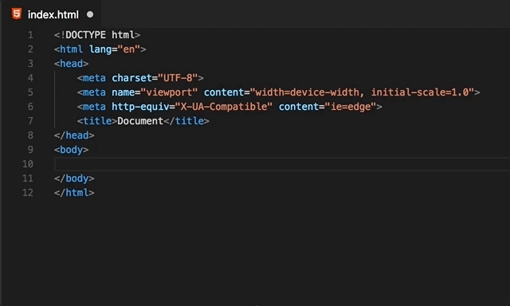The image size is (510, 306).
Task: Click line number 10 in the gutter
Action: coord(28,164)
